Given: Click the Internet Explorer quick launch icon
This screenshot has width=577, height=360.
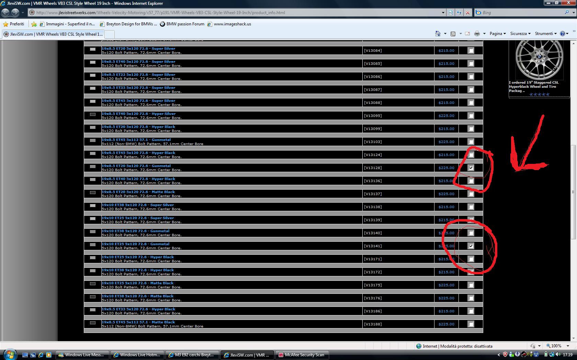Looking at the screenshot, I should click(41, 355).
